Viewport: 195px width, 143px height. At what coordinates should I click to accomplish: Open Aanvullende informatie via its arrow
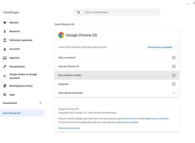coord(174,93)
